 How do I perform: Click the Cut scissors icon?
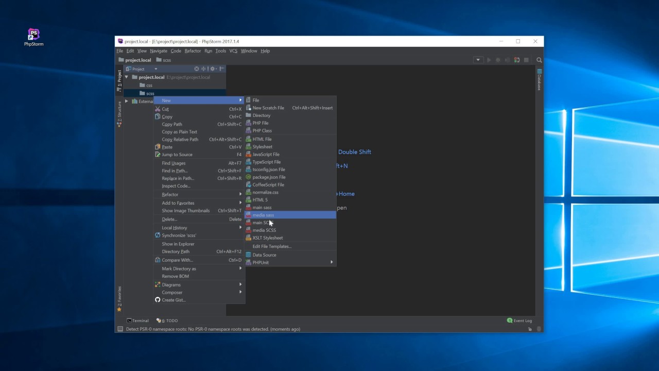158,109
